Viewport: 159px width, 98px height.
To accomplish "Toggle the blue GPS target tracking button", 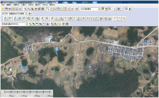I will (x=126, y=9).
